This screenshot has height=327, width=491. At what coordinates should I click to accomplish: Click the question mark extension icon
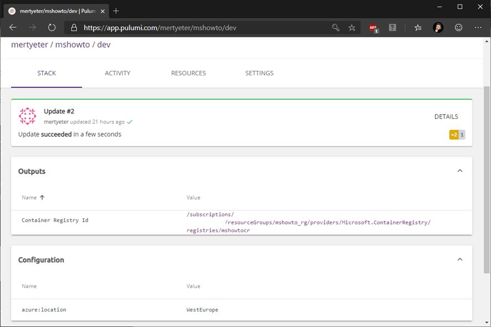[x=392, y=28]
